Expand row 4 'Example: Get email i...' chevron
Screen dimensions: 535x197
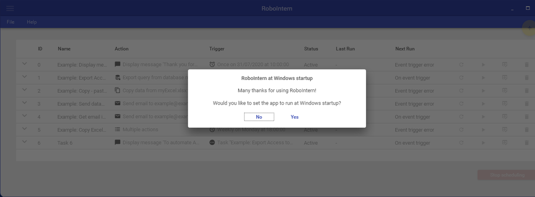(x=24, y=116)
